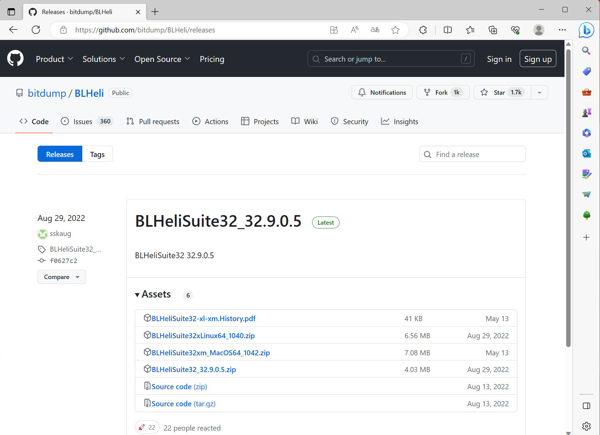
Task: Open sidebar Shopping tag icon
Action: point(586,71)
